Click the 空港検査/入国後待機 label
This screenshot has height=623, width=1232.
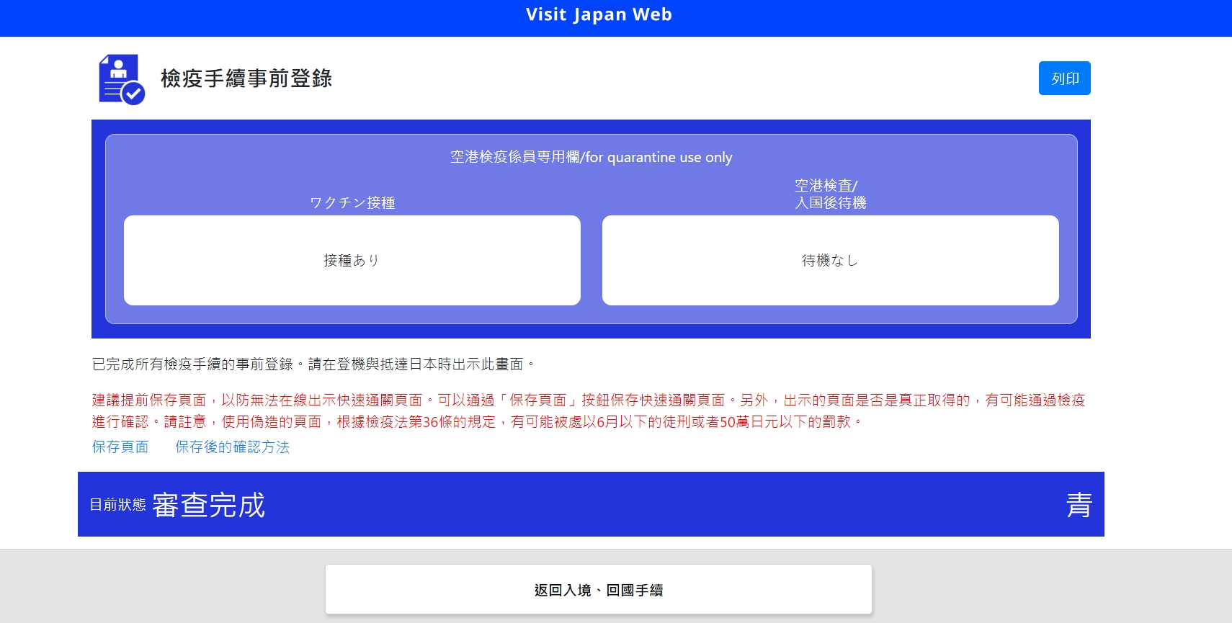pos(831,194)
